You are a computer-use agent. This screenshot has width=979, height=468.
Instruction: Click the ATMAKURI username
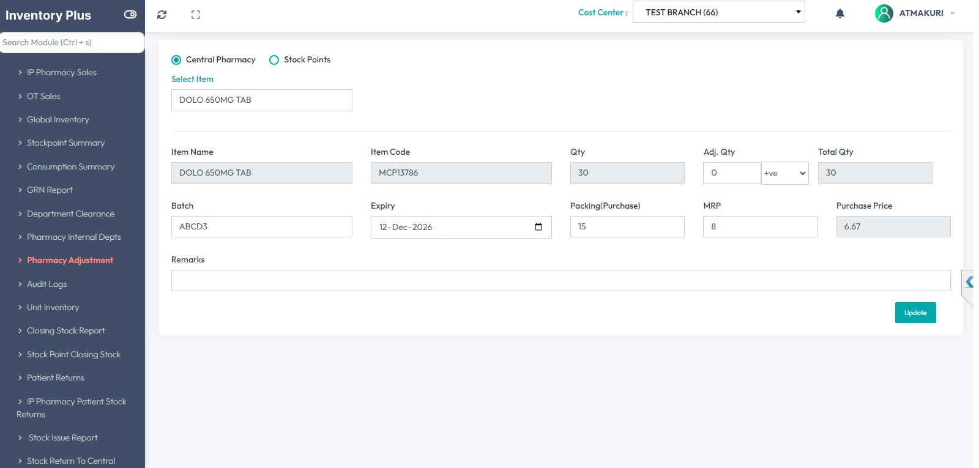pyautogui.click(x=921, y=13)
